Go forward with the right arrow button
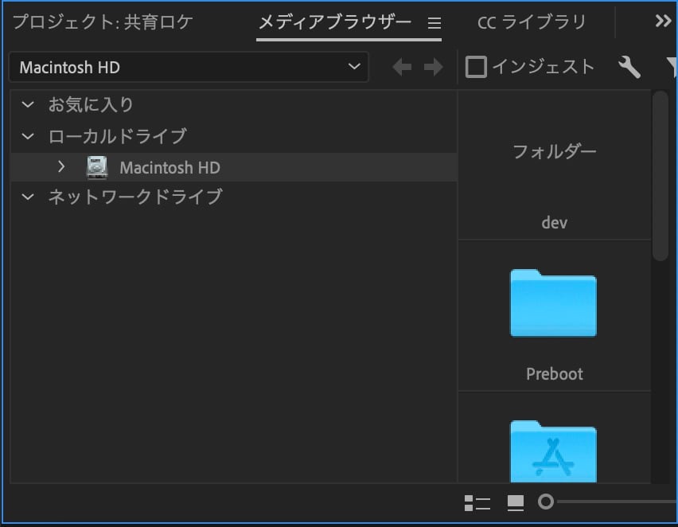Screen dimensions: 678x527 pyautogui.click(x=433, y=67)
